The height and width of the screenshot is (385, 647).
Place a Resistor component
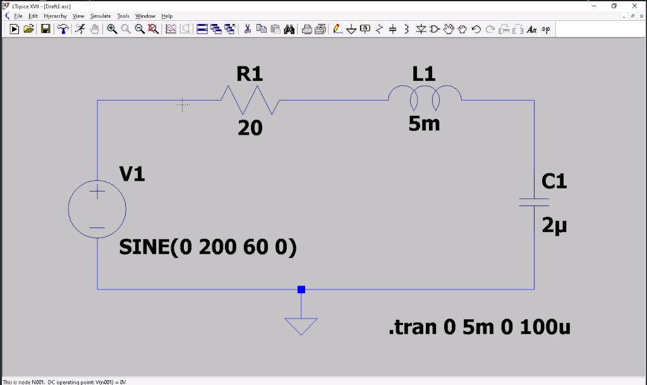(x=380, y=28)
